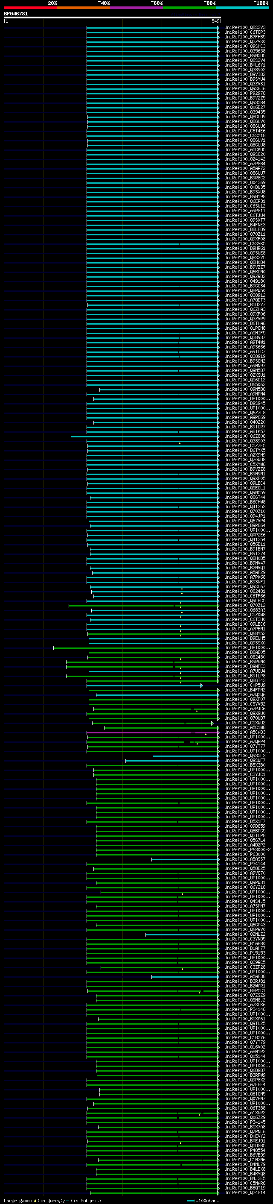Click the purple UniRef100_A5CAD3 alignment bar

(x=153, y=733)
